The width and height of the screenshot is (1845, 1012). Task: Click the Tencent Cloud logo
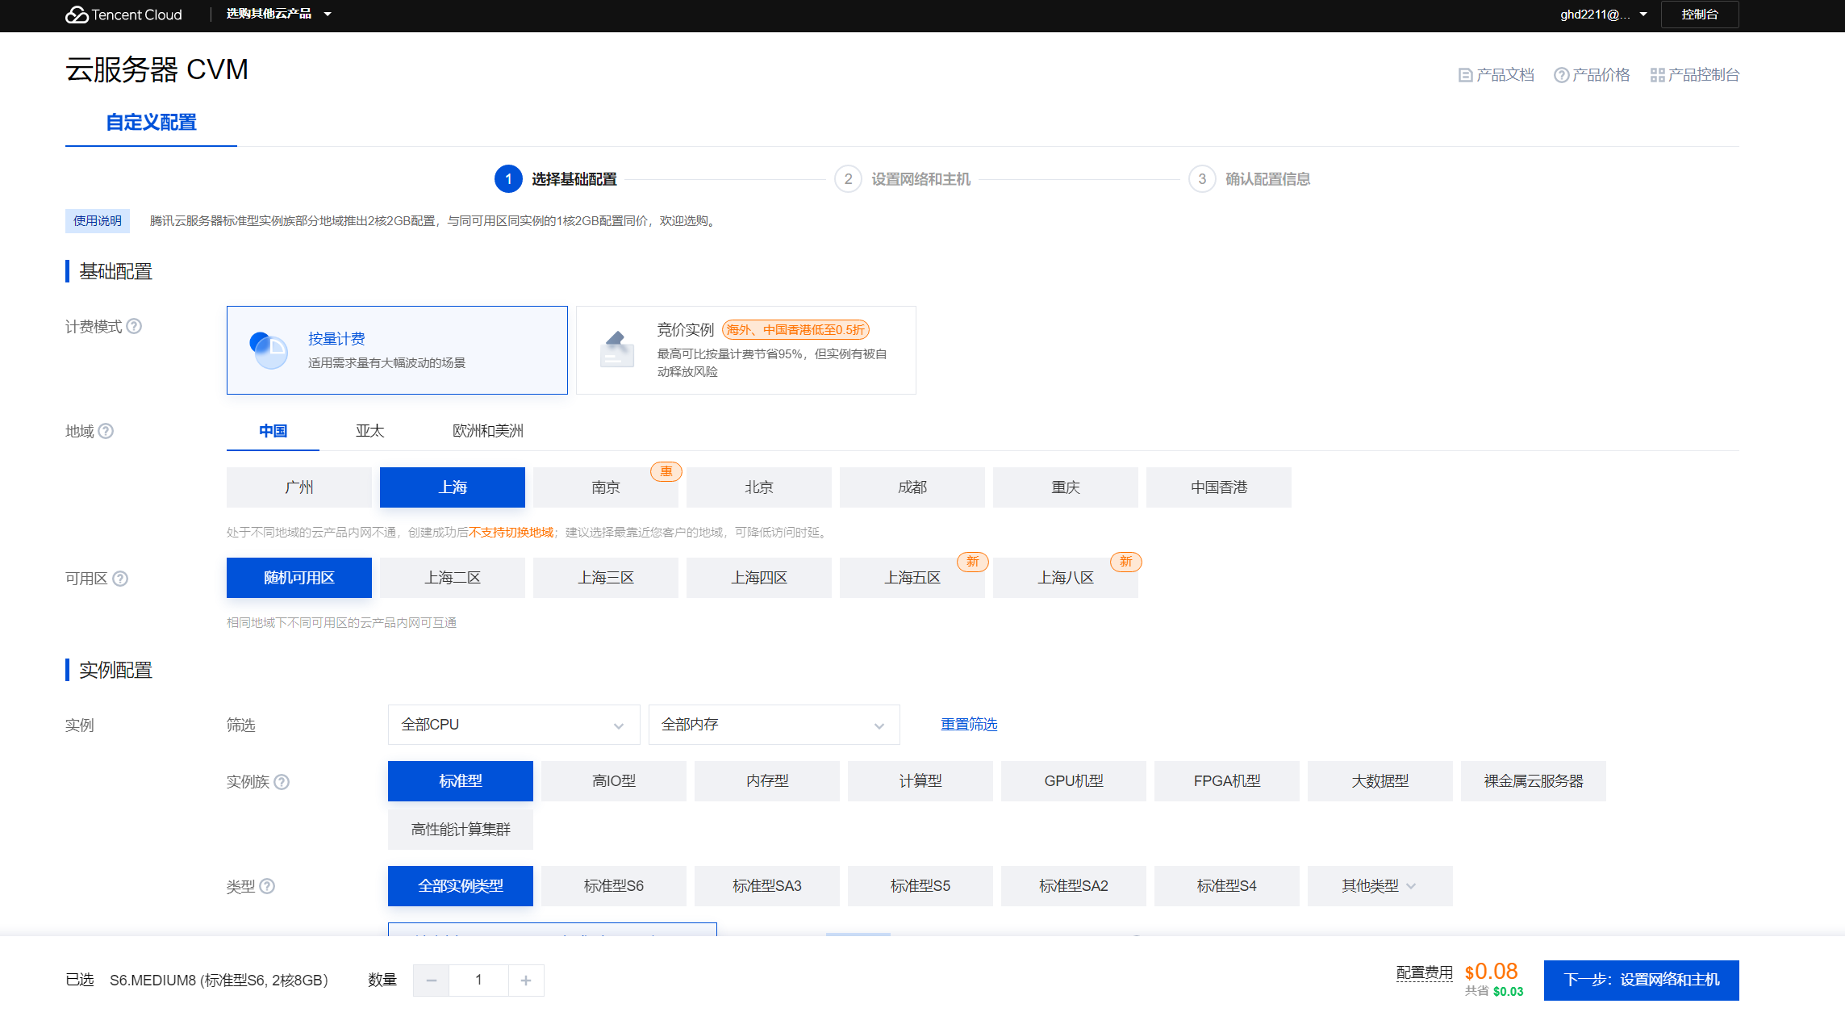click(x=123, y=15)
